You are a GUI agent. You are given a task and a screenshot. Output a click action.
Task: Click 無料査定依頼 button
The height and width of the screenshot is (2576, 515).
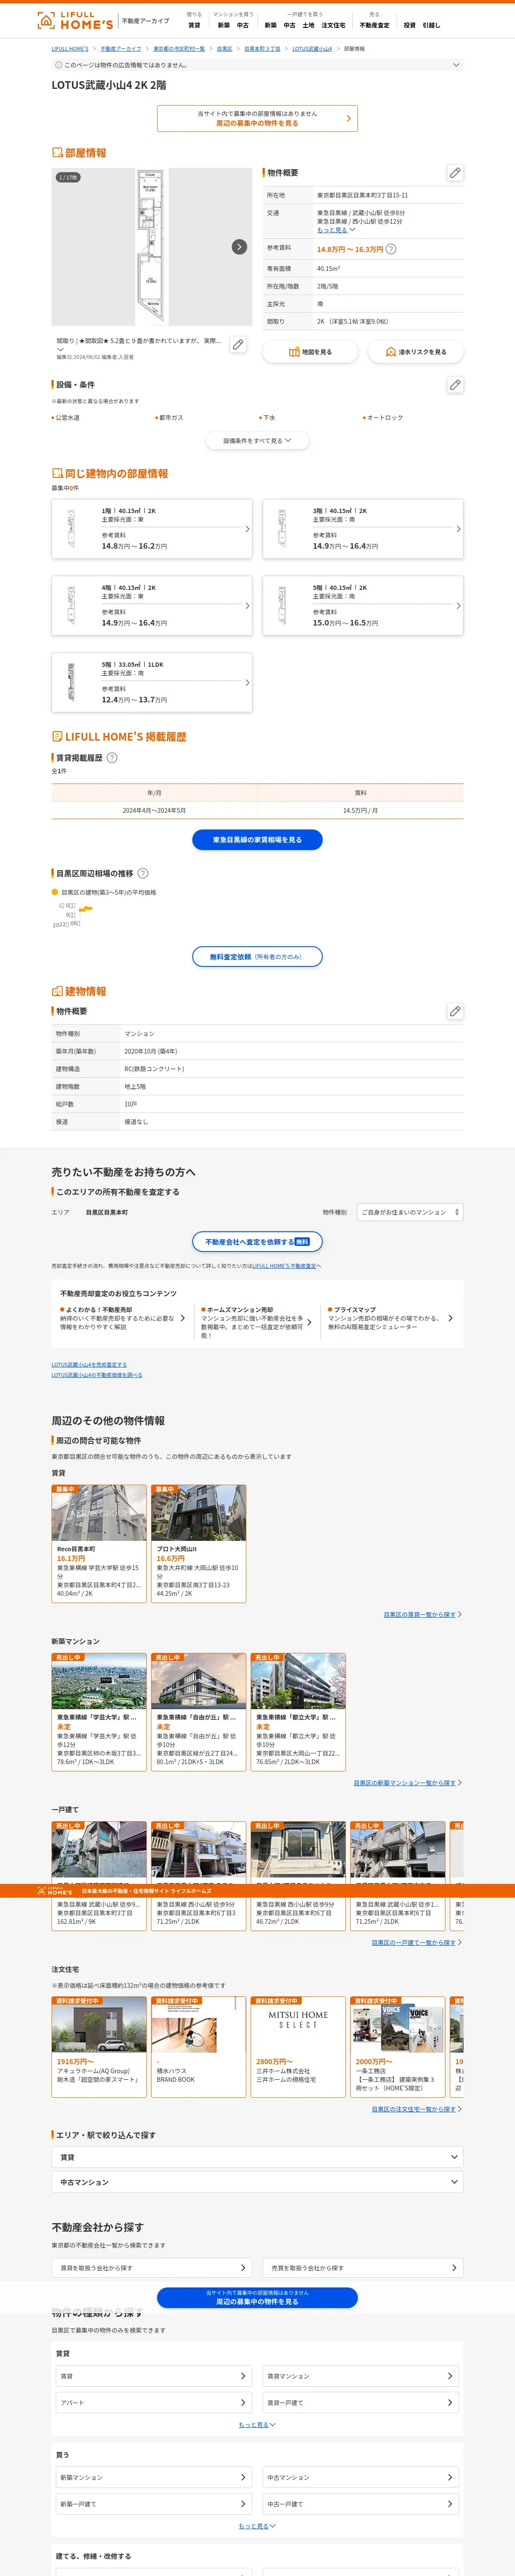click(x=257, y=957)
